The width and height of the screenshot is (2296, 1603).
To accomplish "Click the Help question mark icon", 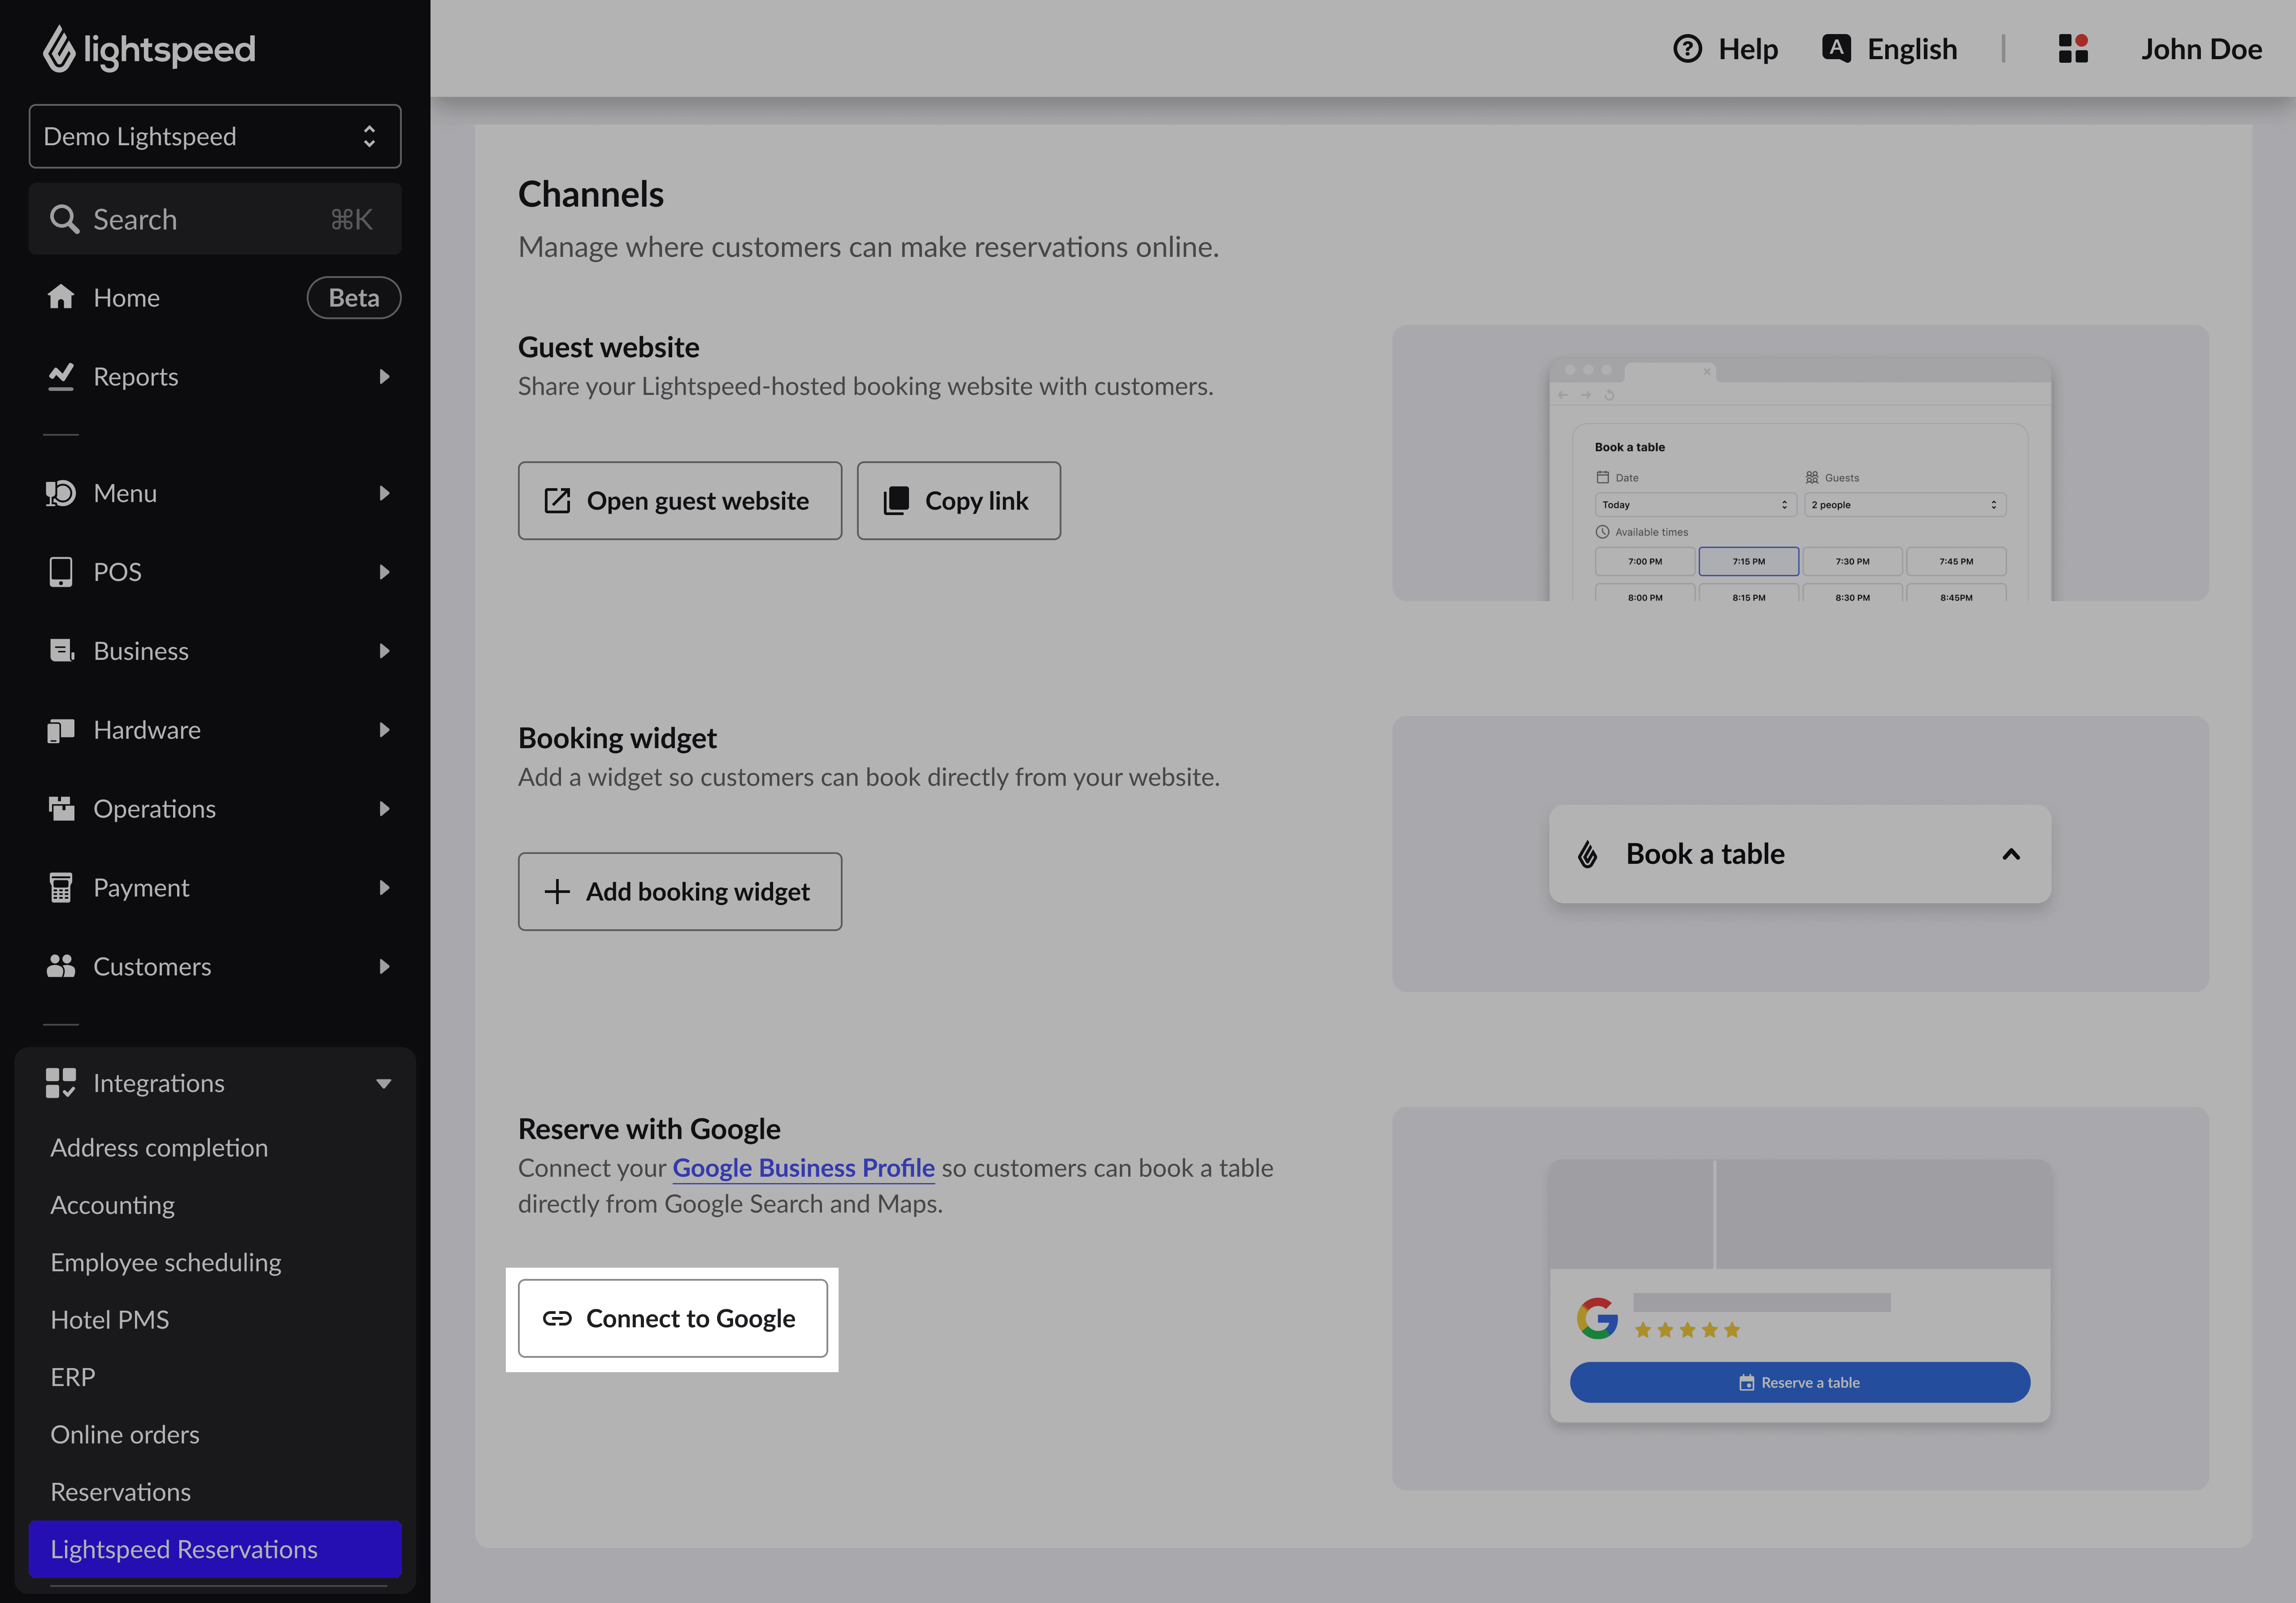I will (x=1687, y=49).
